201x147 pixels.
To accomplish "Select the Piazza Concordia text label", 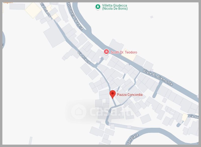I will (x=129, y=95).
